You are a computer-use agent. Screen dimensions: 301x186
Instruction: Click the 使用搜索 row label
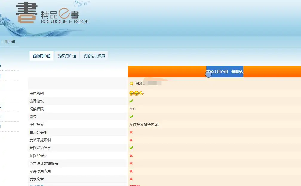pyautogui.click(x=36, y=125)
